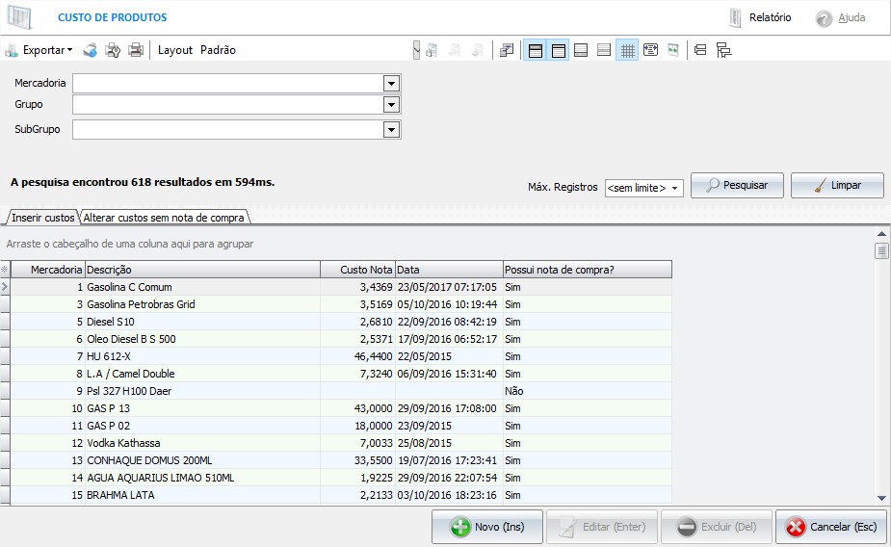Toggle the grid lines icon
891x547 pixels.
(x=627, y=50)
